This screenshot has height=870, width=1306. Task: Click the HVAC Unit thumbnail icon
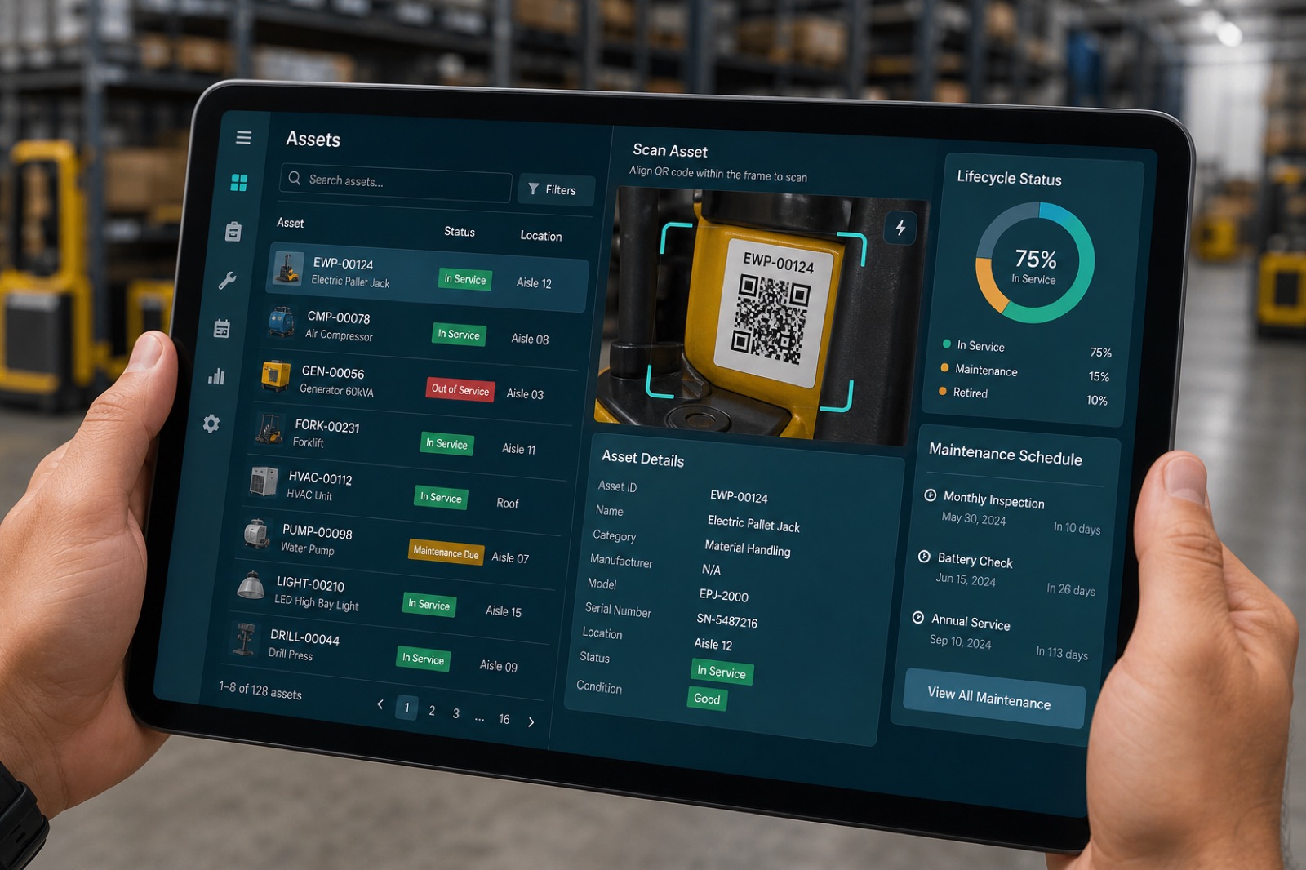(264, 482)
